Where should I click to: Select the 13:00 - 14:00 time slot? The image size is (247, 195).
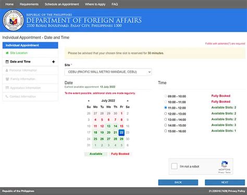[x=166, y=119]
